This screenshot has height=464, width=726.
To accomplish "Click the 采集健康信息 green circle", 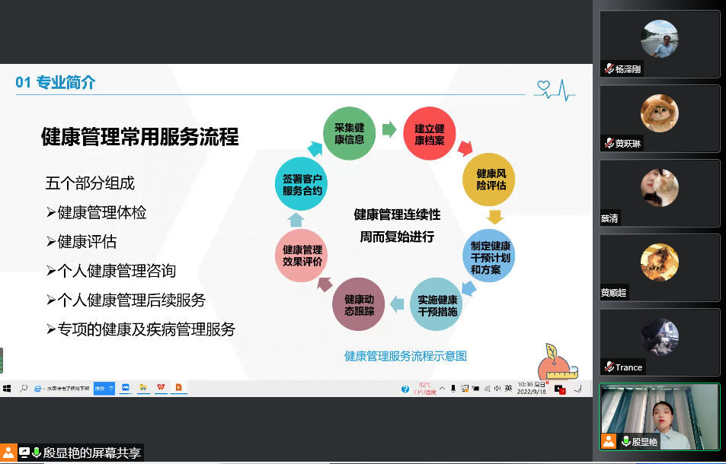I will pos(349,134).
